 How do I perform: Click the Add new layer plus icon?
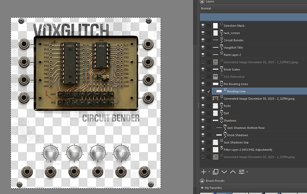pos(203,171)
